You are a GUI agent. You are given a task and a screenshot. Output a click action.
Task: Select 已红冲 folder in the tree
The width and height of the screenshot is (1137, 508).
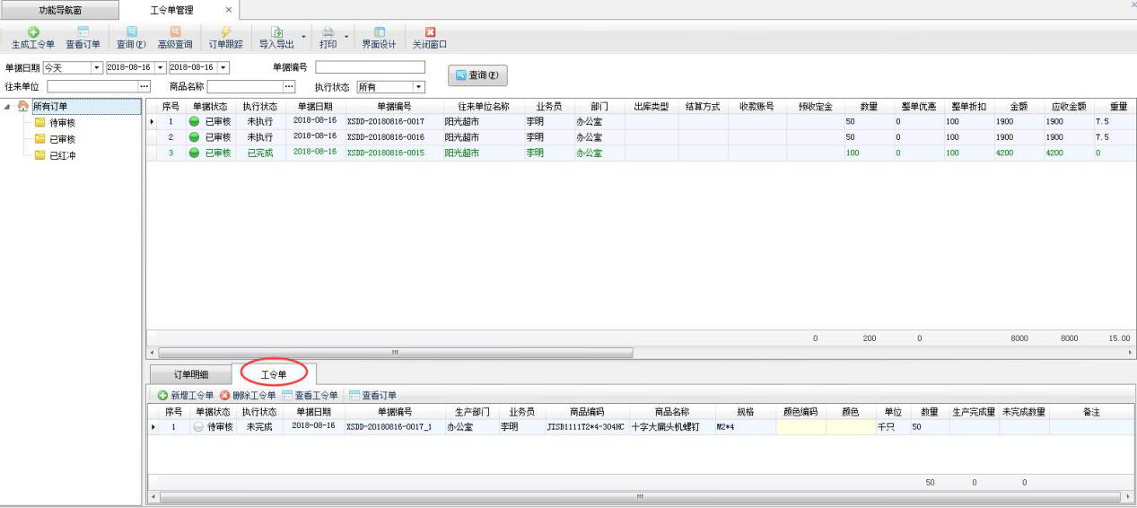pyautogui.click(x=61, y=155)
